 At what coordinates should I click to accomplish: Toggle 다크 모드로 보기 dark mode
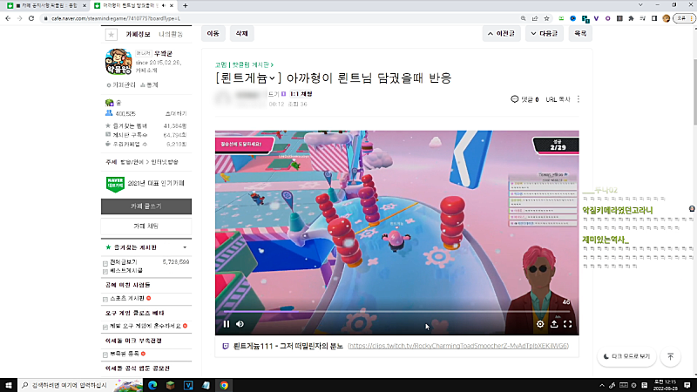click(x=626, y=356)
